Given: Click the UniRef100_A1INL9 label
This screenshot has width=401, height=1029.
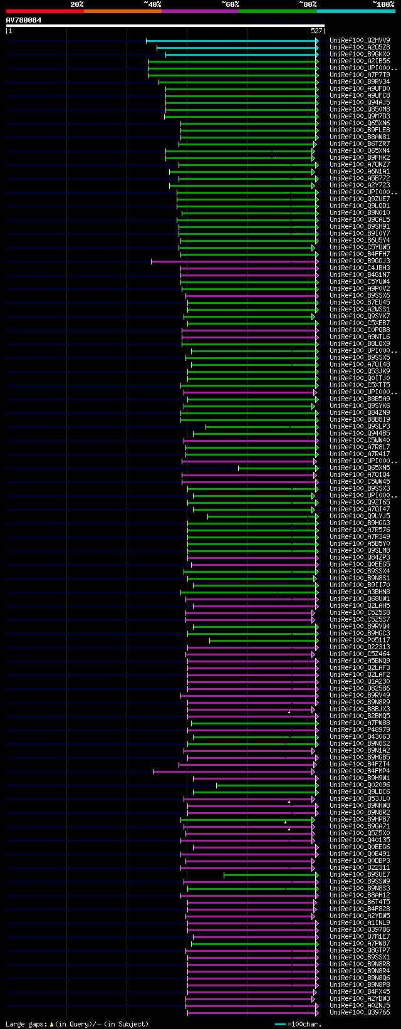Looking at the screenshot, I should coord(360,923).
